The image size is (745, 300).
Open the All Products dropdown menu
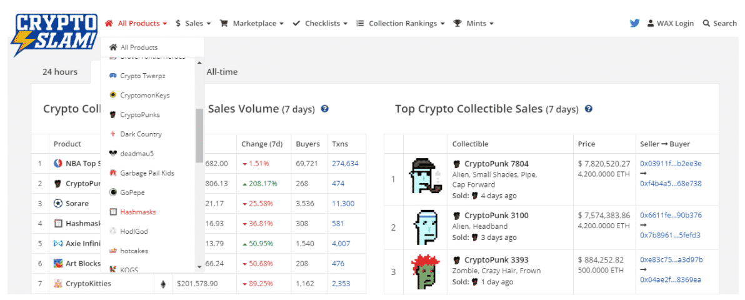(136, 23)
